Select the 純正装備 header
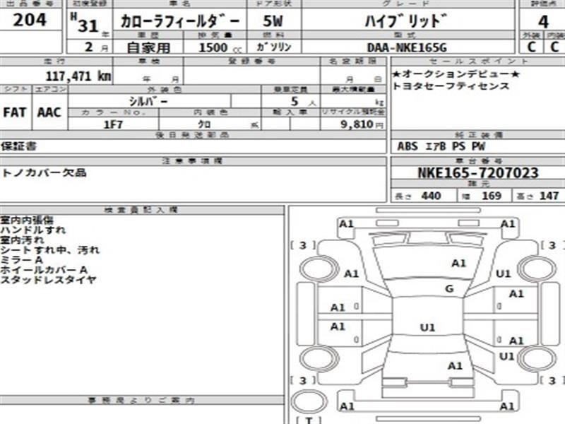 [478, 135]
